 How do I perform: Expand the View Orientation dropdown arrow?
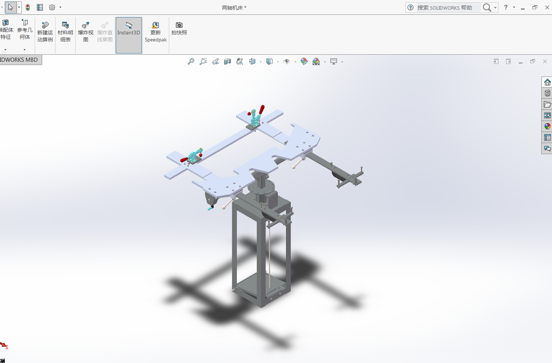point(260,62)
